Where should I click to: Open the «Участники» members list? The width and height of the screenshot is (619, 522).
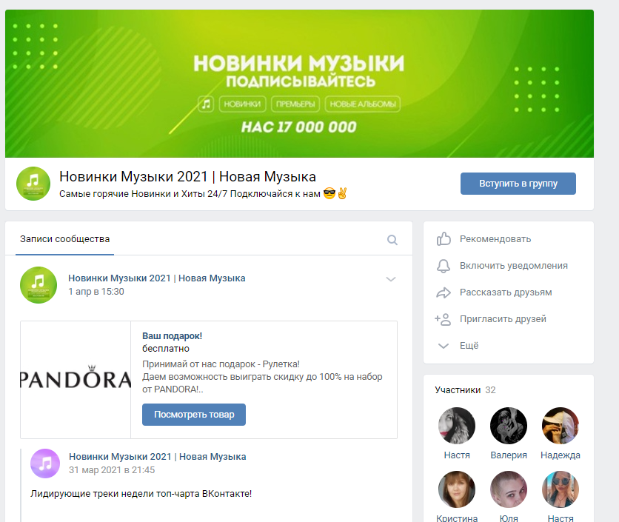pyautogui.click(x=457, y=389)
